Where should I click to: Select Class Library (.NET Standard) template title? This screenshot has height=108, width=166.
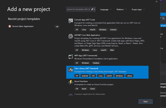[86, 69]
